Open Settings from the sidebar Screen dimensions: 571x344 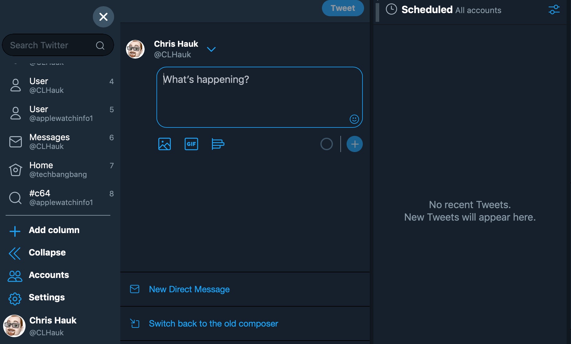[x=47, y=298]
